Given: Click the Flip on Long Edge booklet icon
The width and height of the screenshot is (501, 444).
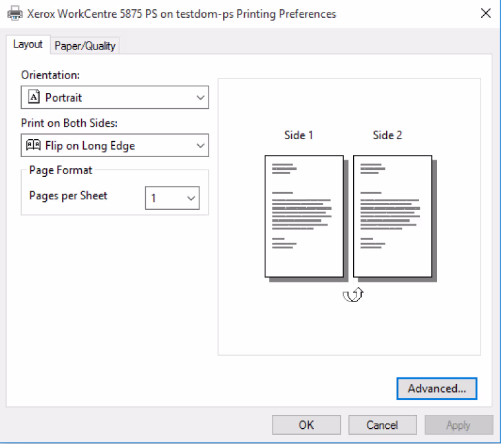Looking at the screenshot, I should click(33, 145).
